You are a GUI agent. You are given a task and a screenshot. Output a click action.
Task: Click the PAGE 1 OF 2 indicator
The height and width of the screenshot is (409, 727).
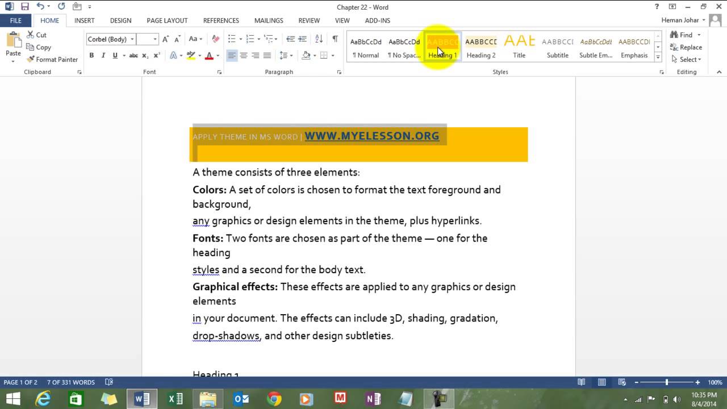tap(20, 382)
